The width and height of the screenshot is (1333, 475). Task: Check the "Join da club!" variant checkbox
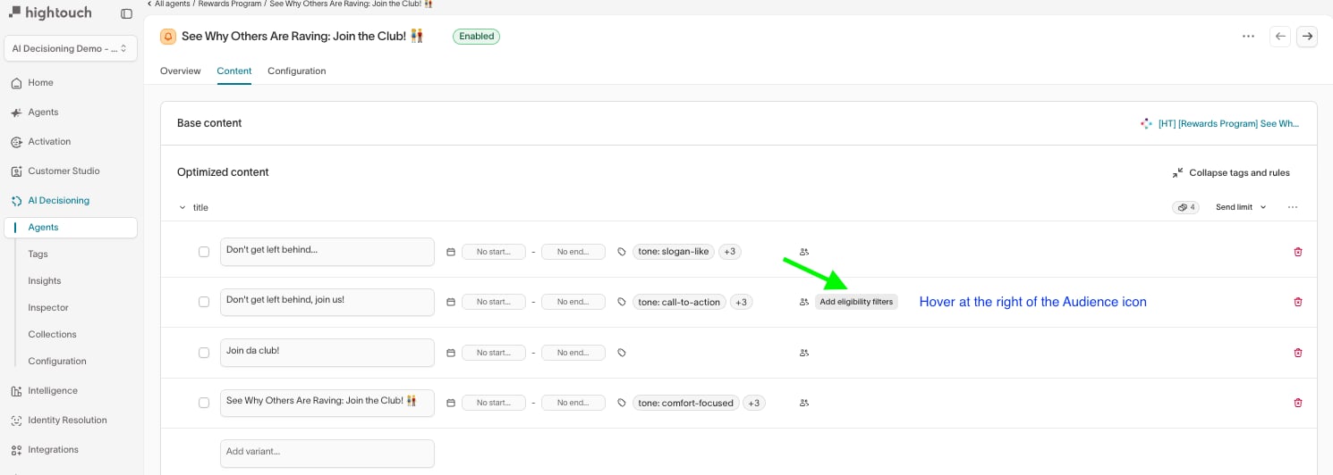click(x=204, y=353)
